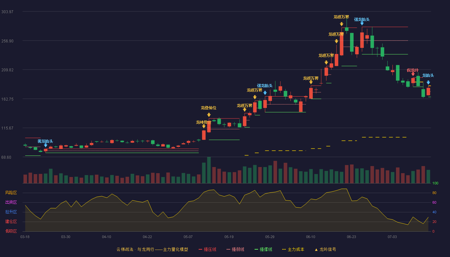Viewport: 450px width, 257px height.
Task: Click the 05-07 date on the time axis
Action: 188,237
